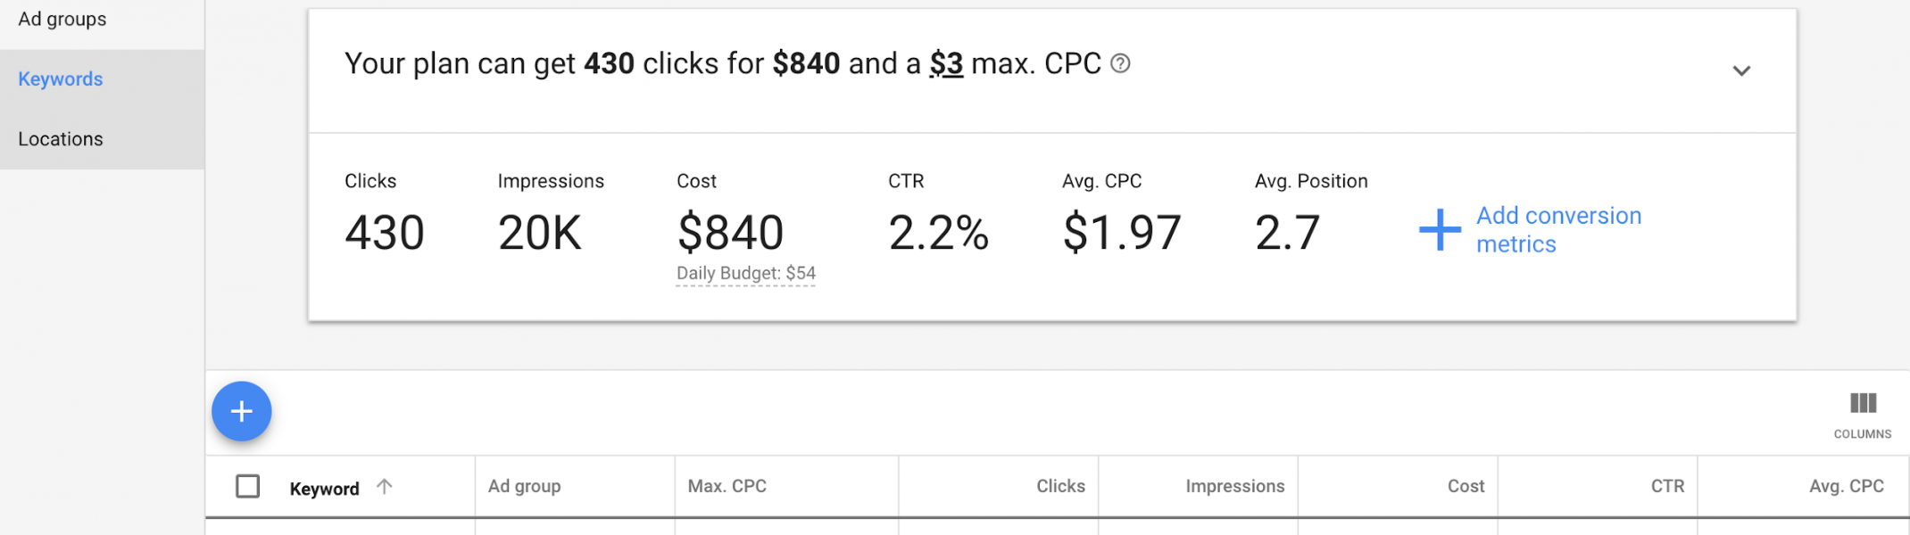Click the blue add keyword plus button

pyautogui.click(x=241, y=411)
